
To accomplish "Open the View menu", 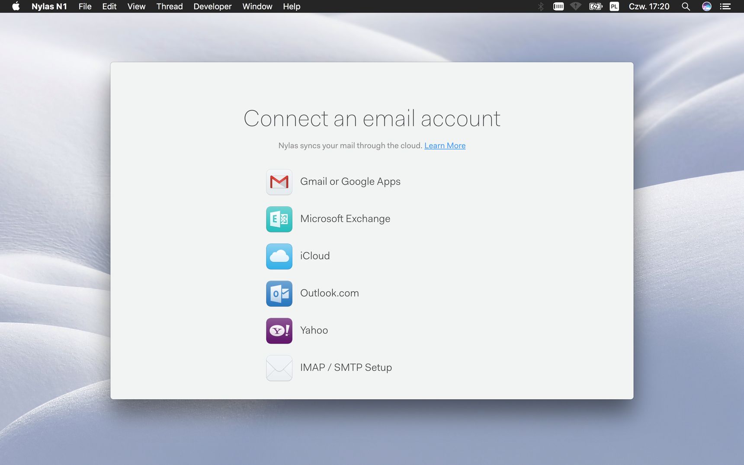I will 136,6.
